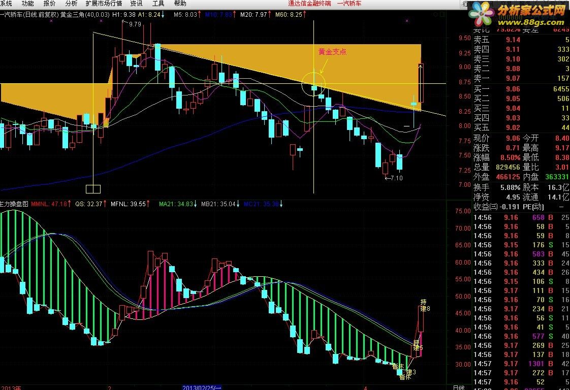Select the yellow circle at the golden pivot
Image resolution: width=570 pixels, height=390 pixels.
point(313,84)
